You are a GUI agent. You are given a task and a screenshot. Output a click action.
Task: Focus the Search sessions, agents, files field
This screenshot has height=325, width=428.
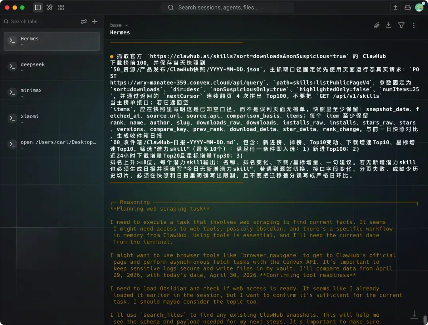[227, 8]
